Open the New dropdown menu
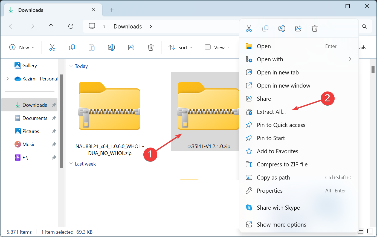 (22, 47)
